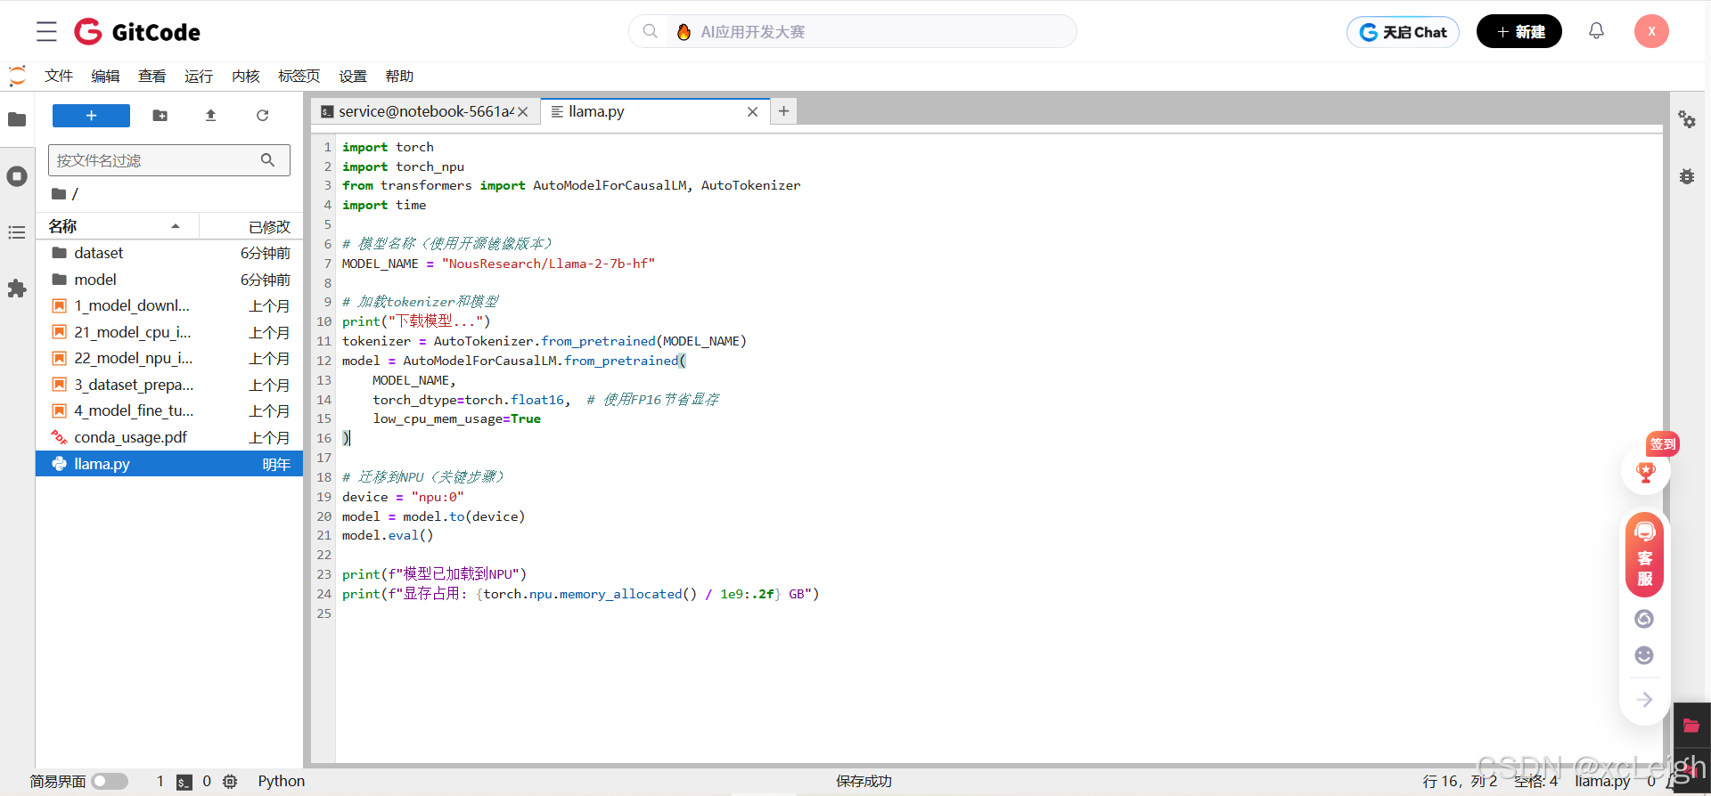
Task: Open the 4_model_fine_tu... notebook
Action: [169, 411]
